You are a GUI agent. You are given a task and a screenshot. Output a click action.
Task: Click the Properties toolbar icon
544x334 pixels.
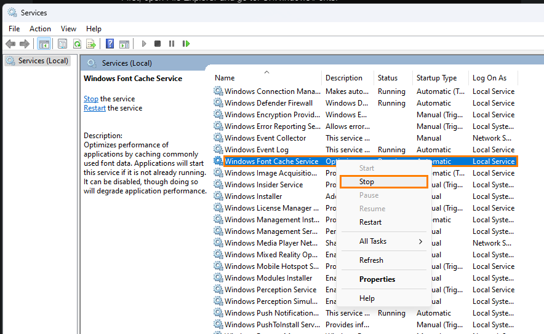[62, 44]
